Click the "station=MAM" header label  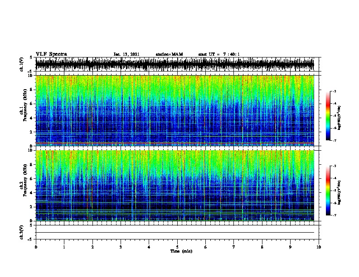coord(169,54)
